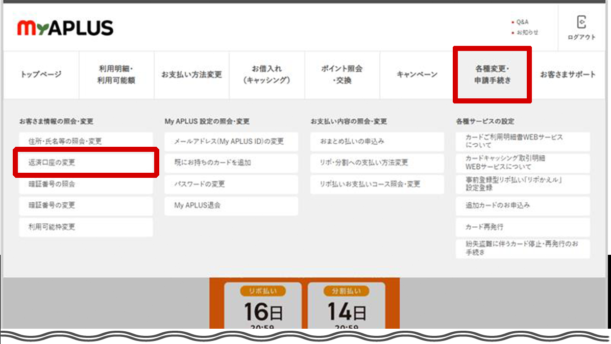The width and height of the screenshot is (611, 344).
Task: Select お支払い方法変更 navigation item
Action: pyautogui.click(x=191, y=74)
